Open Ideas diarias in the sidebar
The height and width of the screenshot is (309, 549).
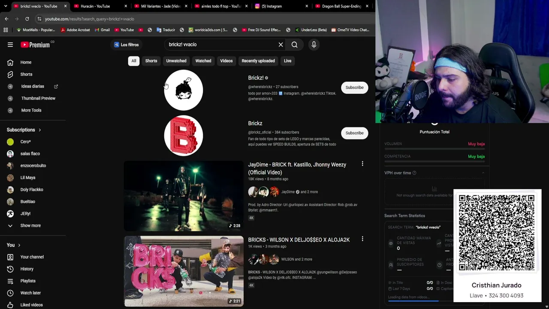tap(33, 86)
